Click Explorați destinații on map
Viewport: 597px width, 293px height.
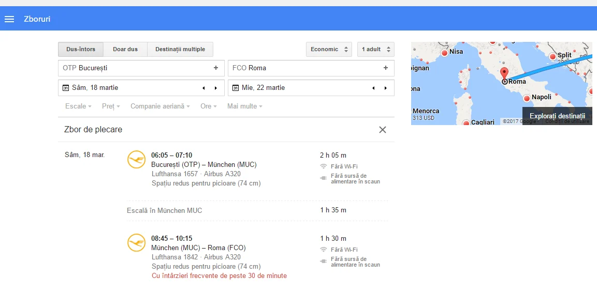point(557,116)
